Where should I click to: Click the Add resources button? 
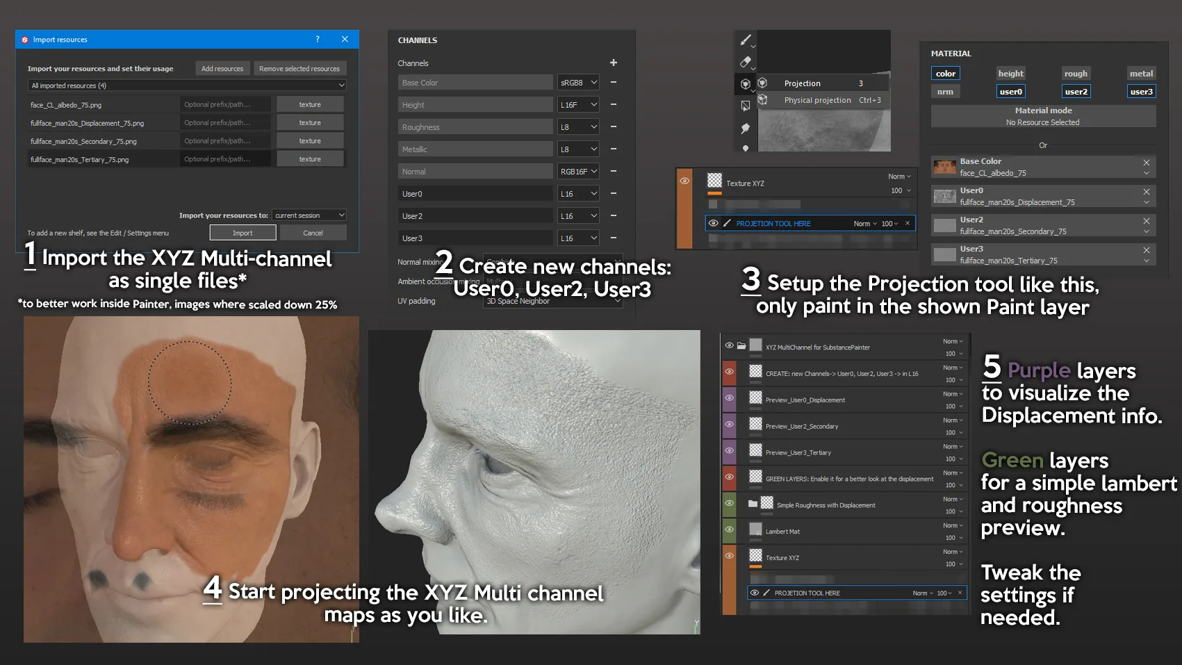click(x=222, y=68)
